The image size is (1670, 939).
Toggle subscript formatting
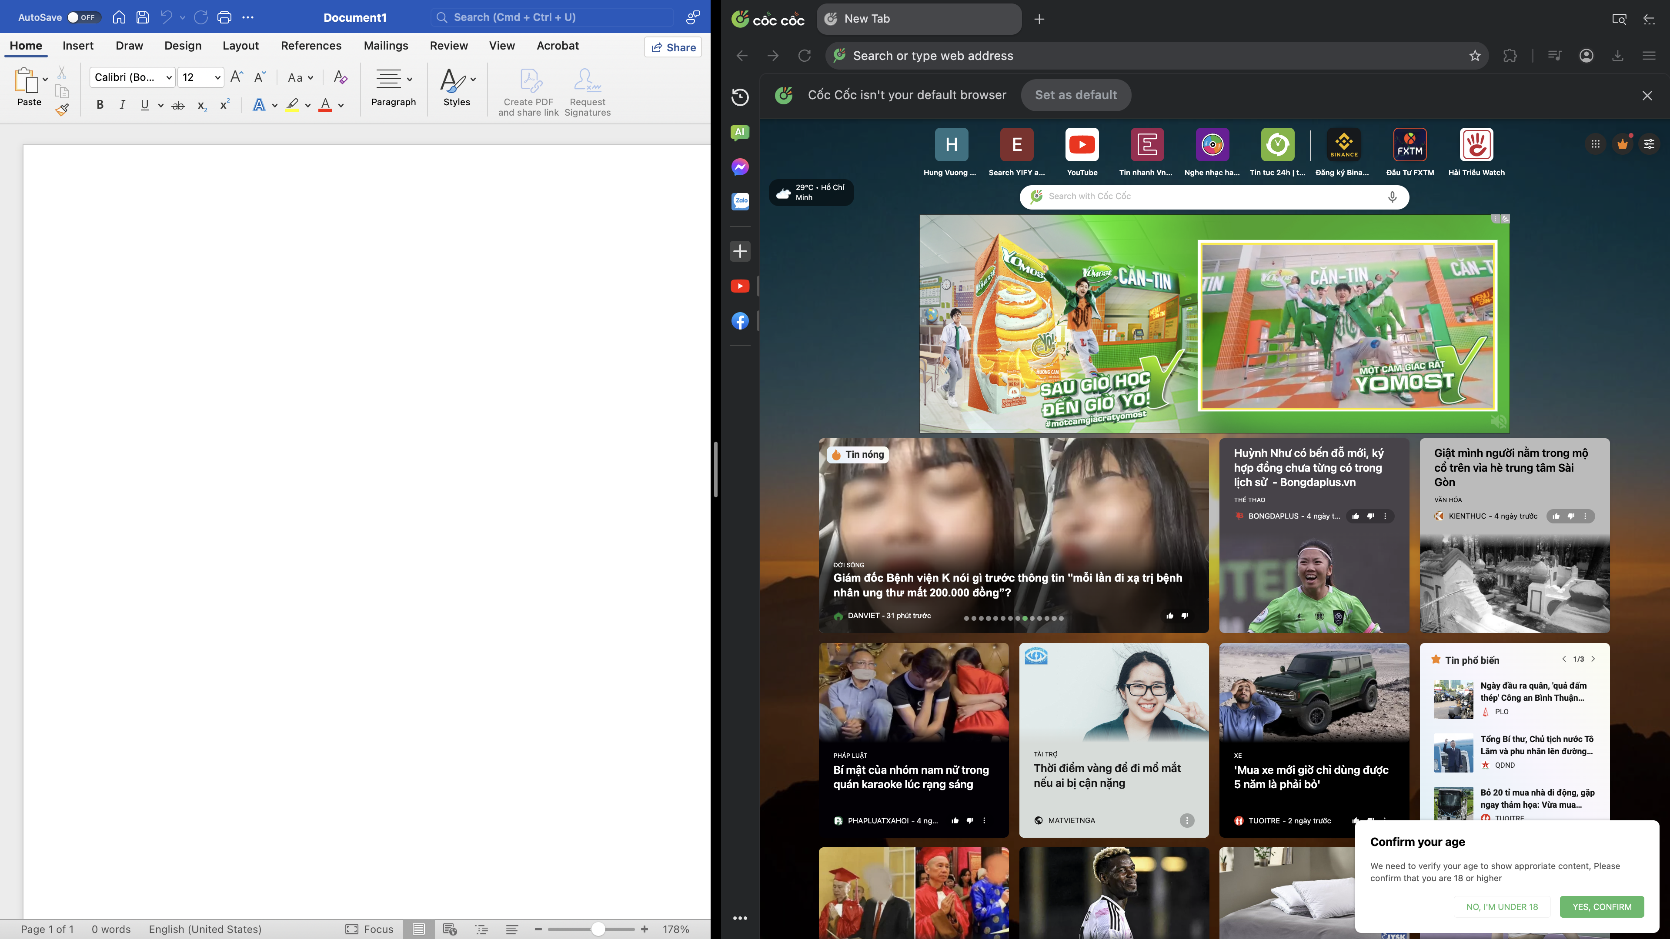pos(202,106)
